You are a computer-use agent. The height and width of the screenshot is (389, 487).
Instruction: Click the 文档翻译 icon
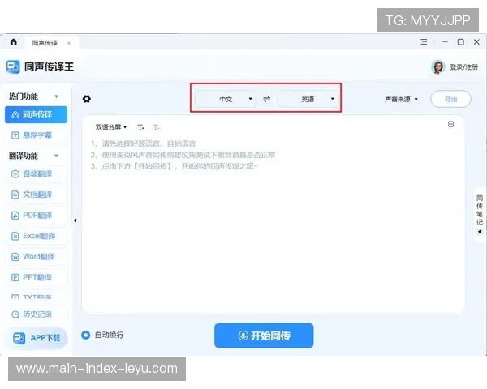tap(15, 194)
